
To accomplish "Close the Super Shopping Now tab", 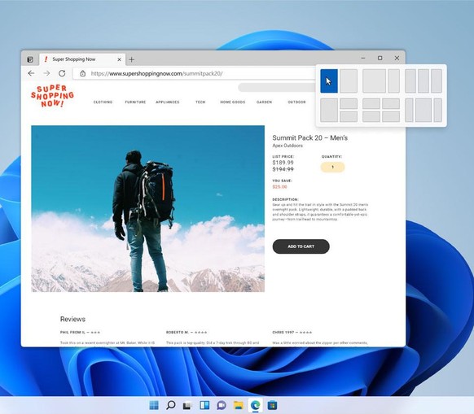I will [119, 59].
